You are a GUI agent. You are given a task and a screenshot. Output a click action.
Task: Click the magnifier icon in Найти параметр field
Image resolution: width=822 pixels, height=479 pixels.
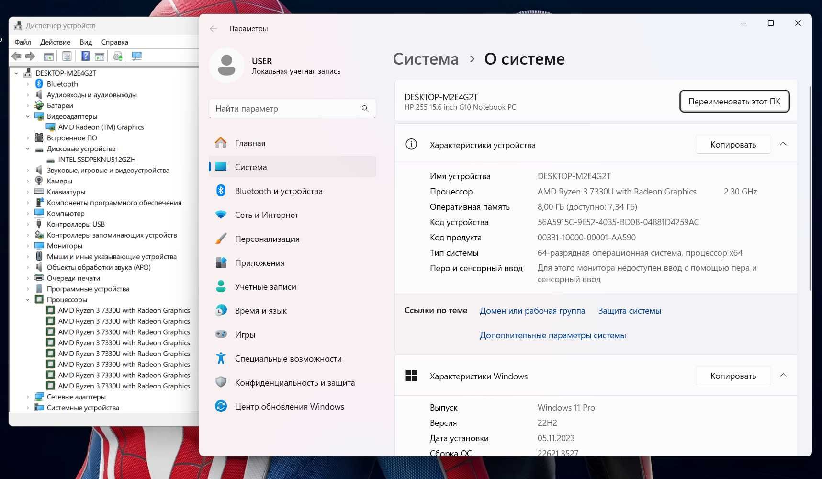[365, 109]
